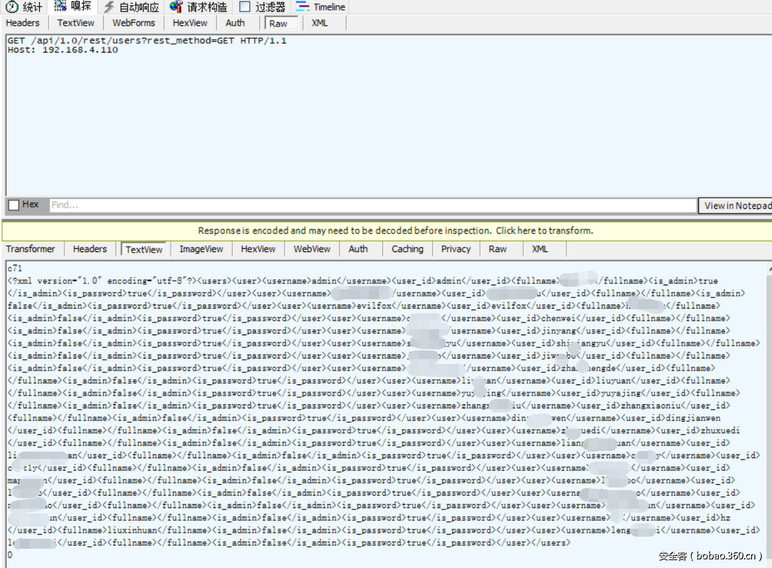772x568 pixels.
Task: Switch request view to Headers tab
Action: point(23,23)
